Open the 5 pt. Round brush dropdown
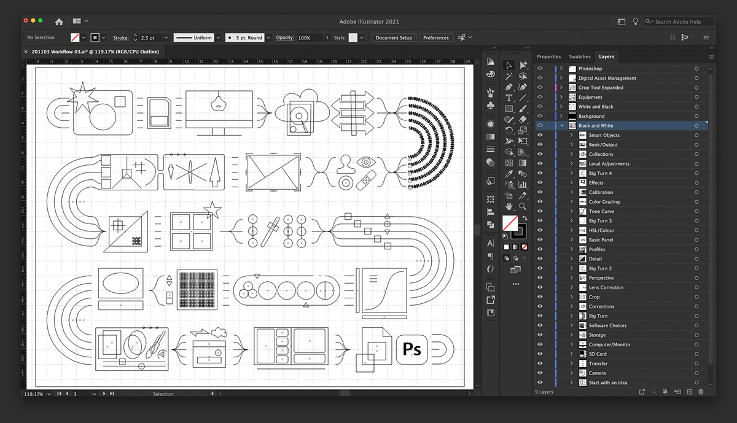 [x=268, y=37]
